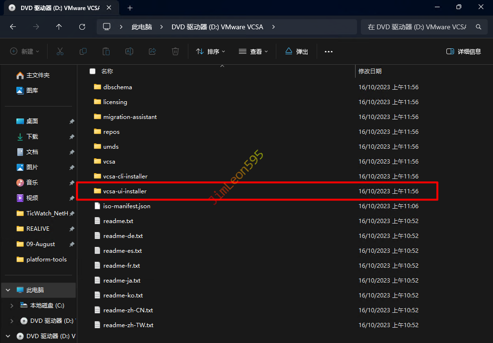The width and height of the screenshot is (493, 343).
Task: Open the more options ellipsis menu
Action: [329, 51]
